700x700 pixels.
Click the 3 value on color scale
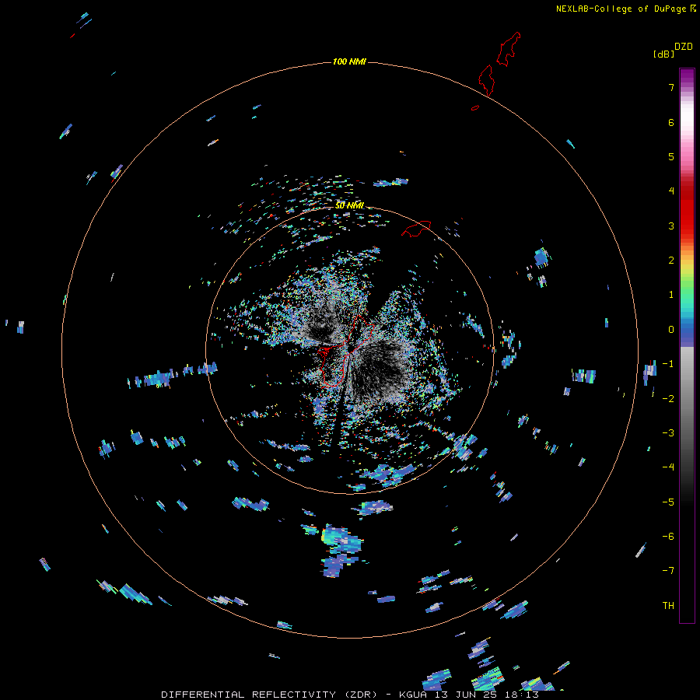pyautogui.click(x=671, y=226)
